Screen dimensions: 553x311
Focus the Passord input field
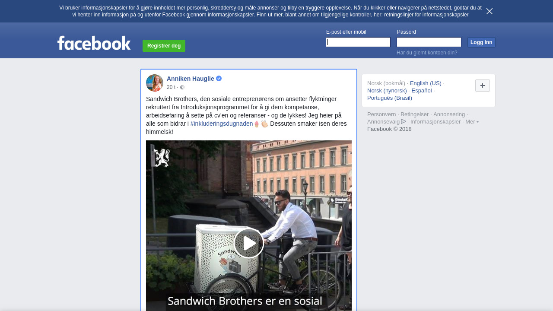[429, 42]
